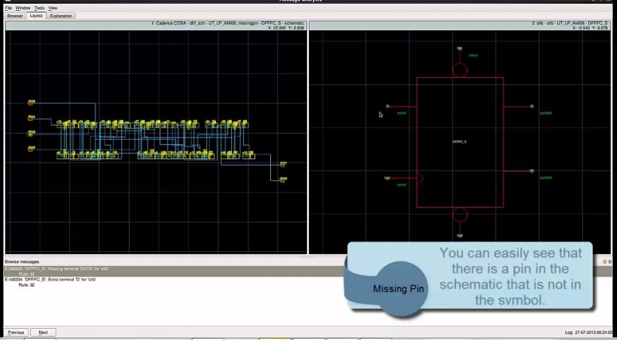Click the inversion bubble below the symbol
617x340 pixels.
pyautogui.click(x=460, y=215)
